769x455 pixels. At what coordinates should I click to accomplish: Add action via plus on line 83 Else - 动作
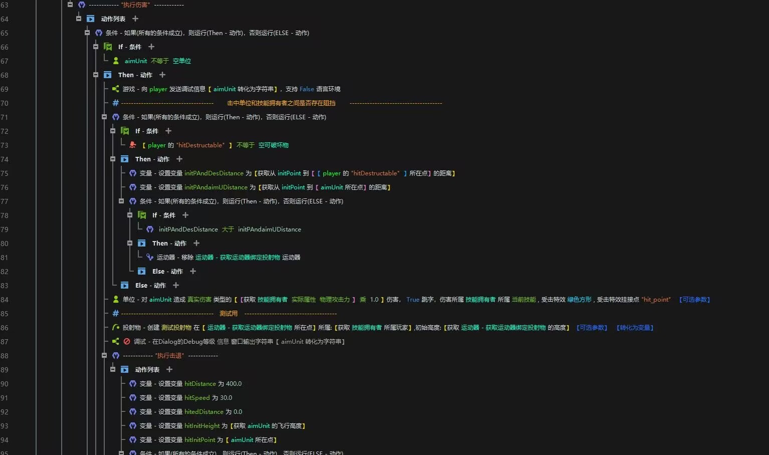(x=176, y=285)
